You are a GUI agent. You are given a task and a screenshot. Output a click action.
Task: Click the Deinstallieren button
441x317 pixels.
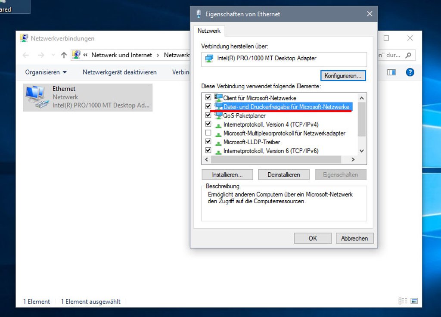point(284,175)
